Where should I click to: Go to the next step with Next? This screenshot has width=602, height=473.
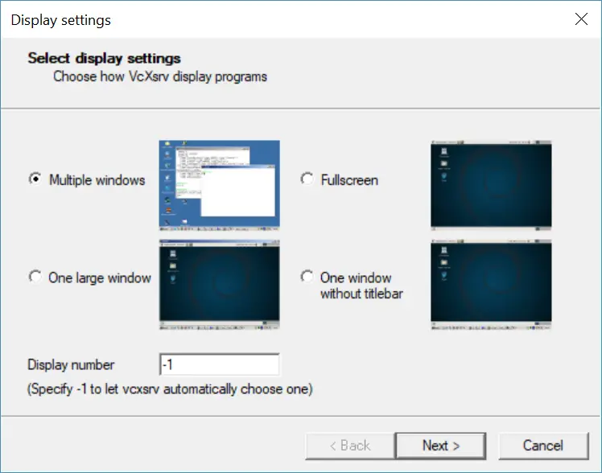pyautogui.click(x=441, y=446)
